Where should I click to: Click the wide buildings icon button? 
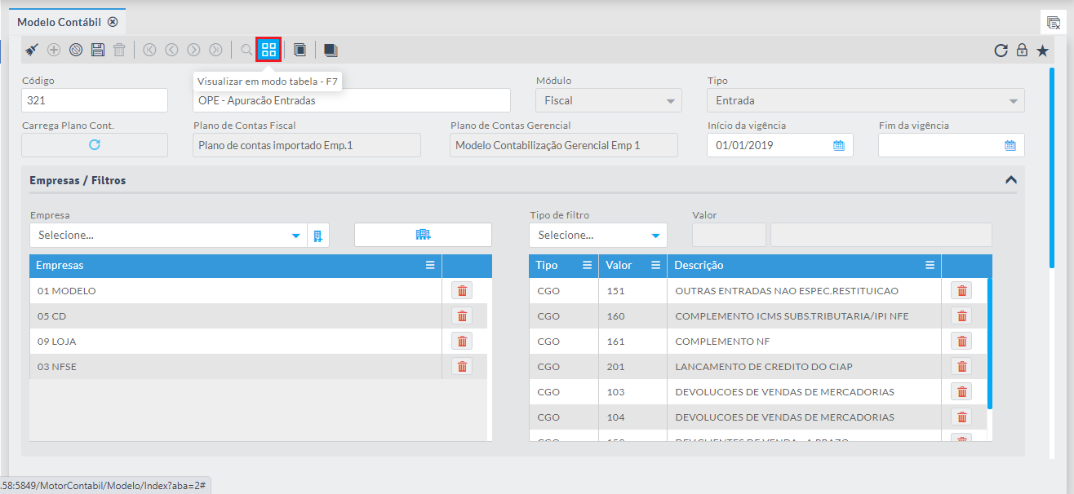coord(423,235)
